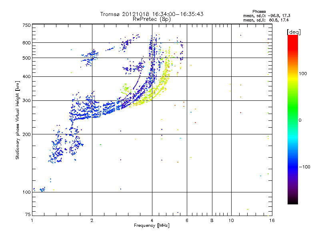Click the blue colorbar region near -100

point(293,164)
